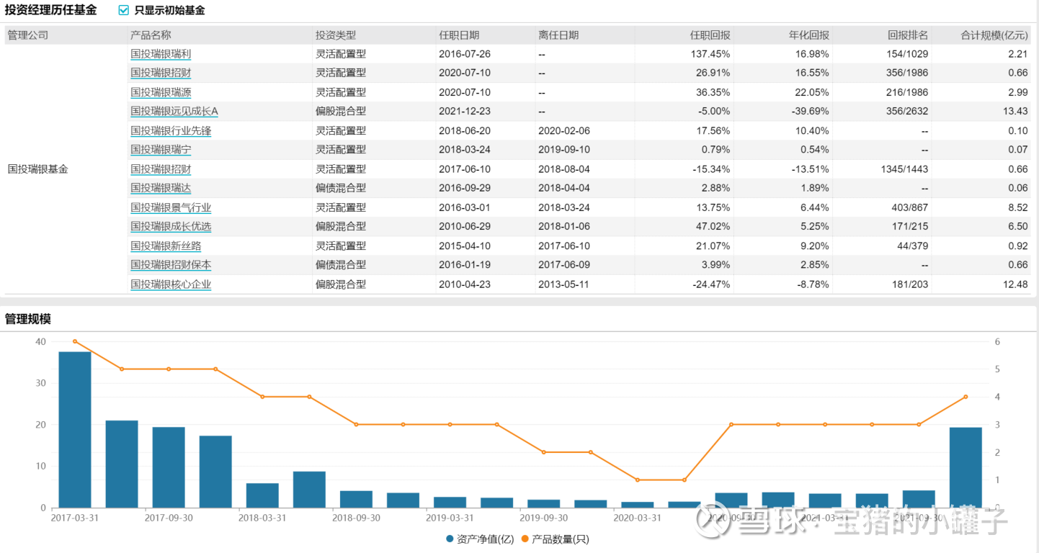This screenshot has height=553, width=1039.
Task: Select the 13.43 total scale cell
Action: (1015, 112)
